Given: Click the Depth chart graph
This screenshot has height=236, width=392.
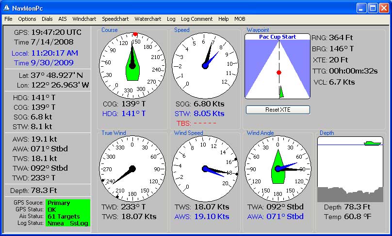Looking at the screenshot, I should [350, 169].
